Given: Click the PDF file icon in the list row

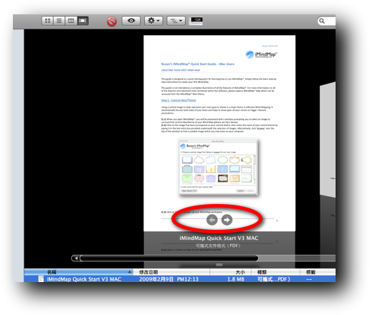Looking at the screenshot, I should coord(41,278).
